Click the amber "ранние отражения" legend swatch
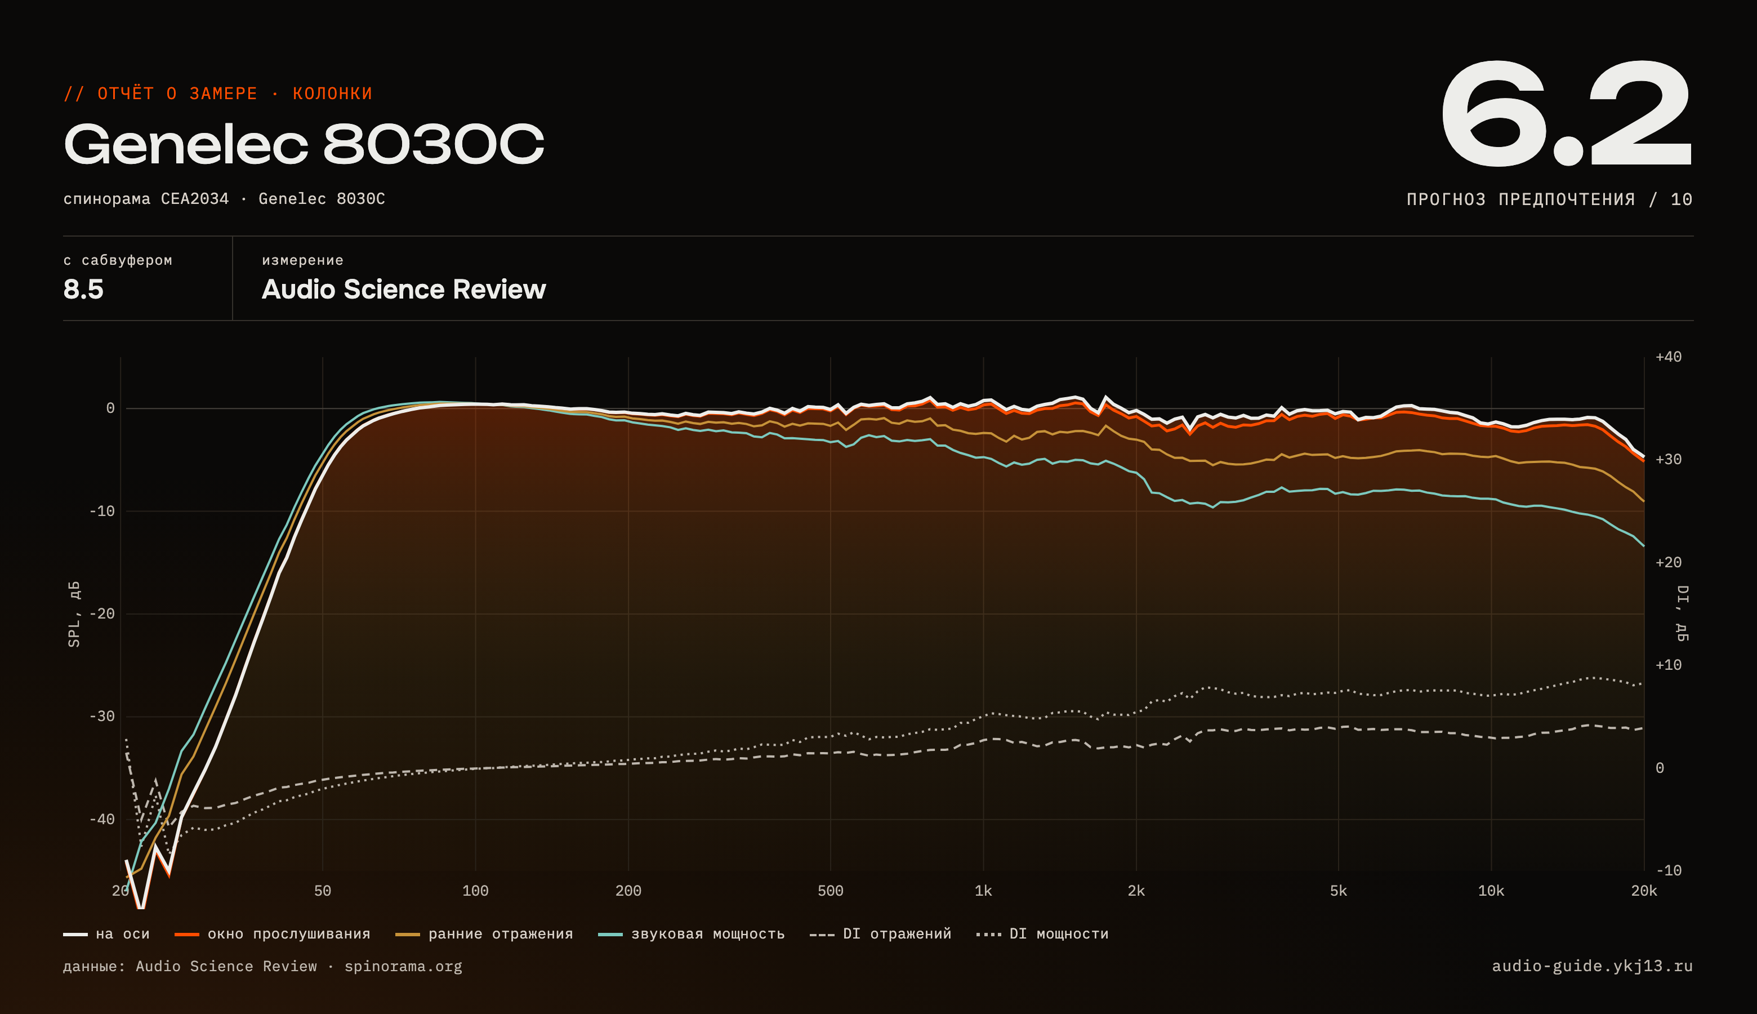The height and width of the screenshot is (1014, 1757). 407,935
